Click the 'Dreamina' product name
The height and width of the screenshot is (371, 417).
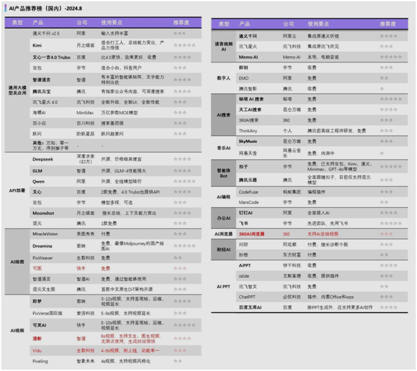[42, 246]
